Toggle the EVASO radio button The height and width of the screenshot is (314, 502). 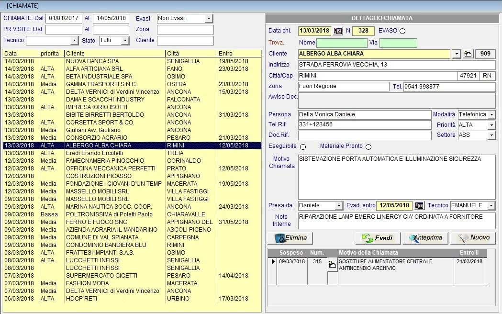tap(402, 31)
